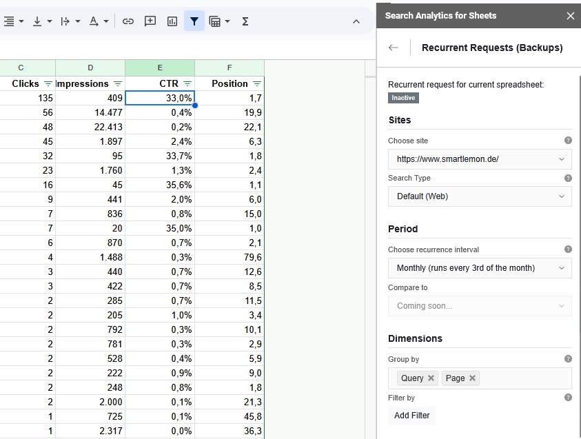
Task: Show help for recurrence interval
Action: 568,249
